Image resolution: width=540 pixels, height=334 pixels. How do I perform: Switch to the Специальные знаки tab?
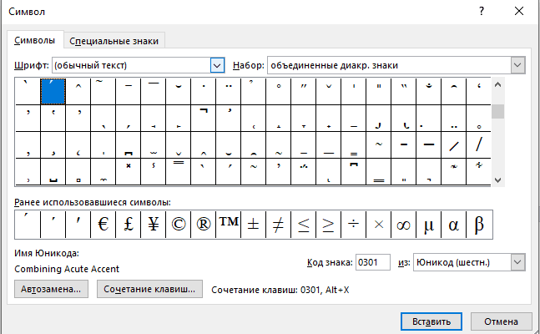coord(114,41)
